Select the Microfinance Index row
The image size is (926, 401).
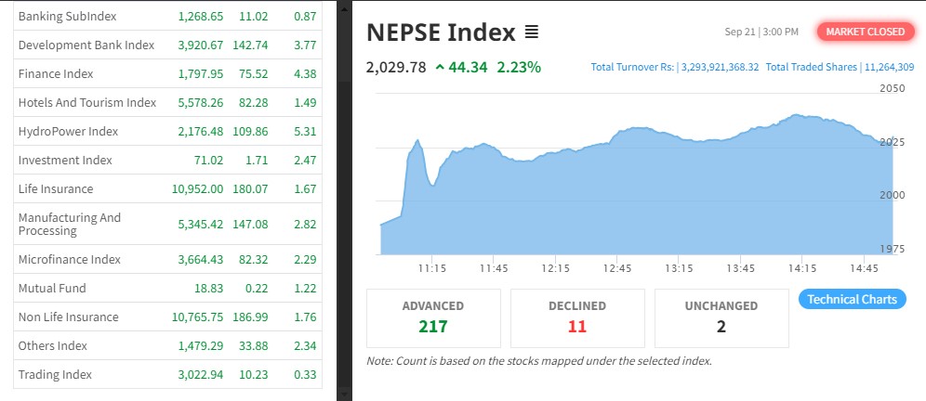(70, 260)
